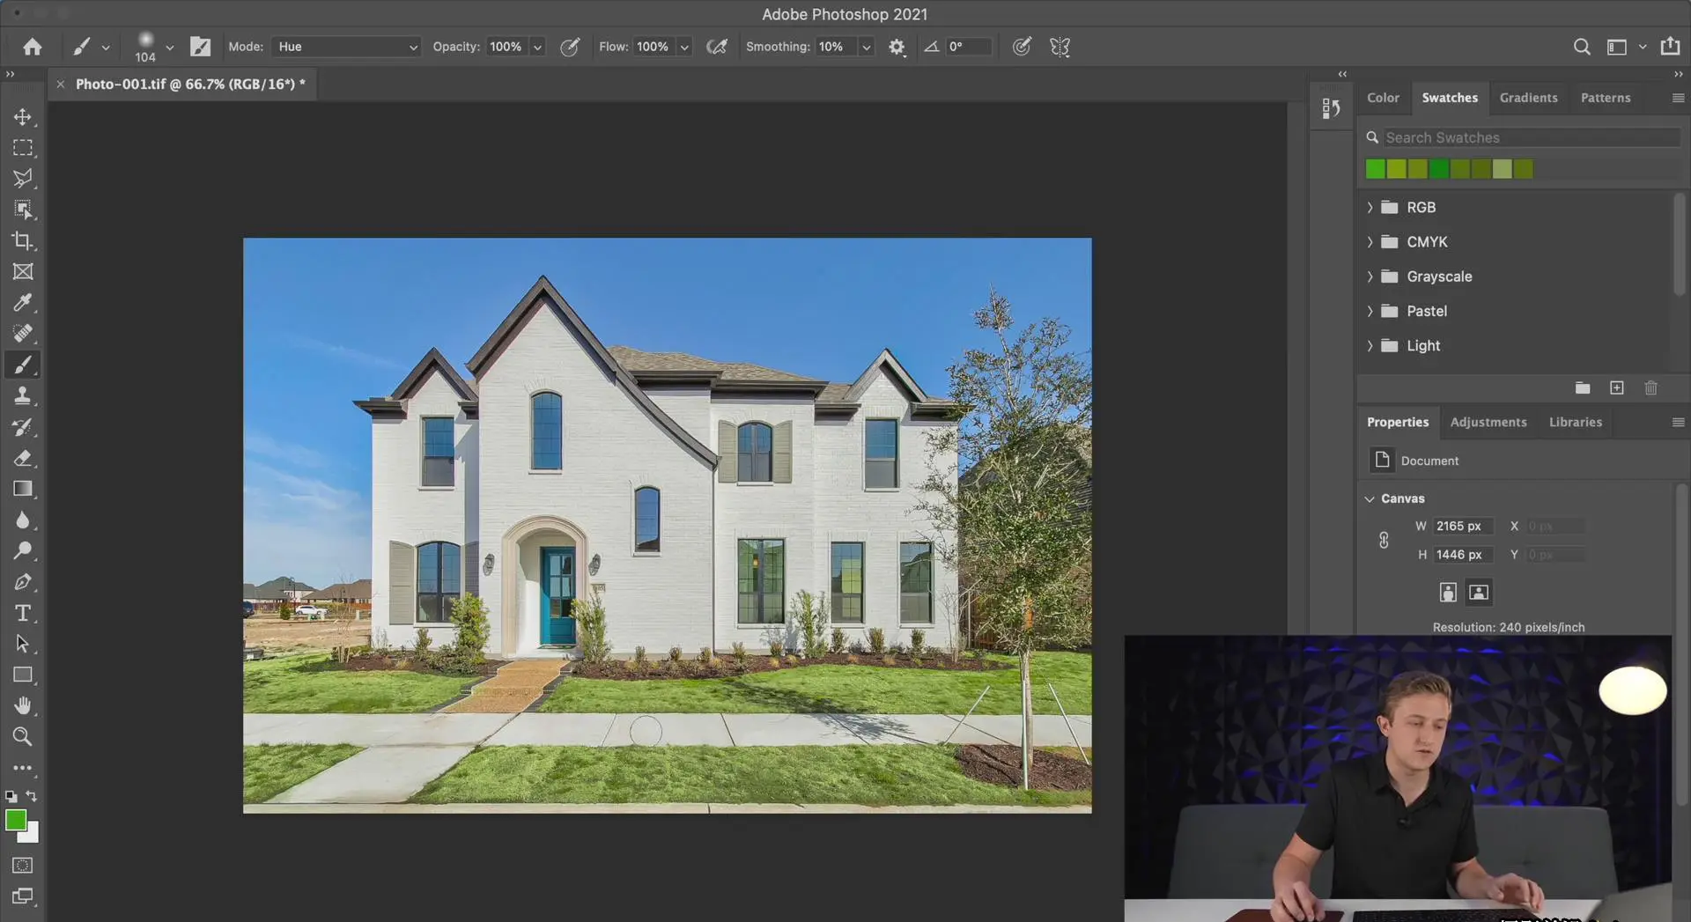
Task: Select the Rectangle shape tool
Action: (x=23, y=675)
